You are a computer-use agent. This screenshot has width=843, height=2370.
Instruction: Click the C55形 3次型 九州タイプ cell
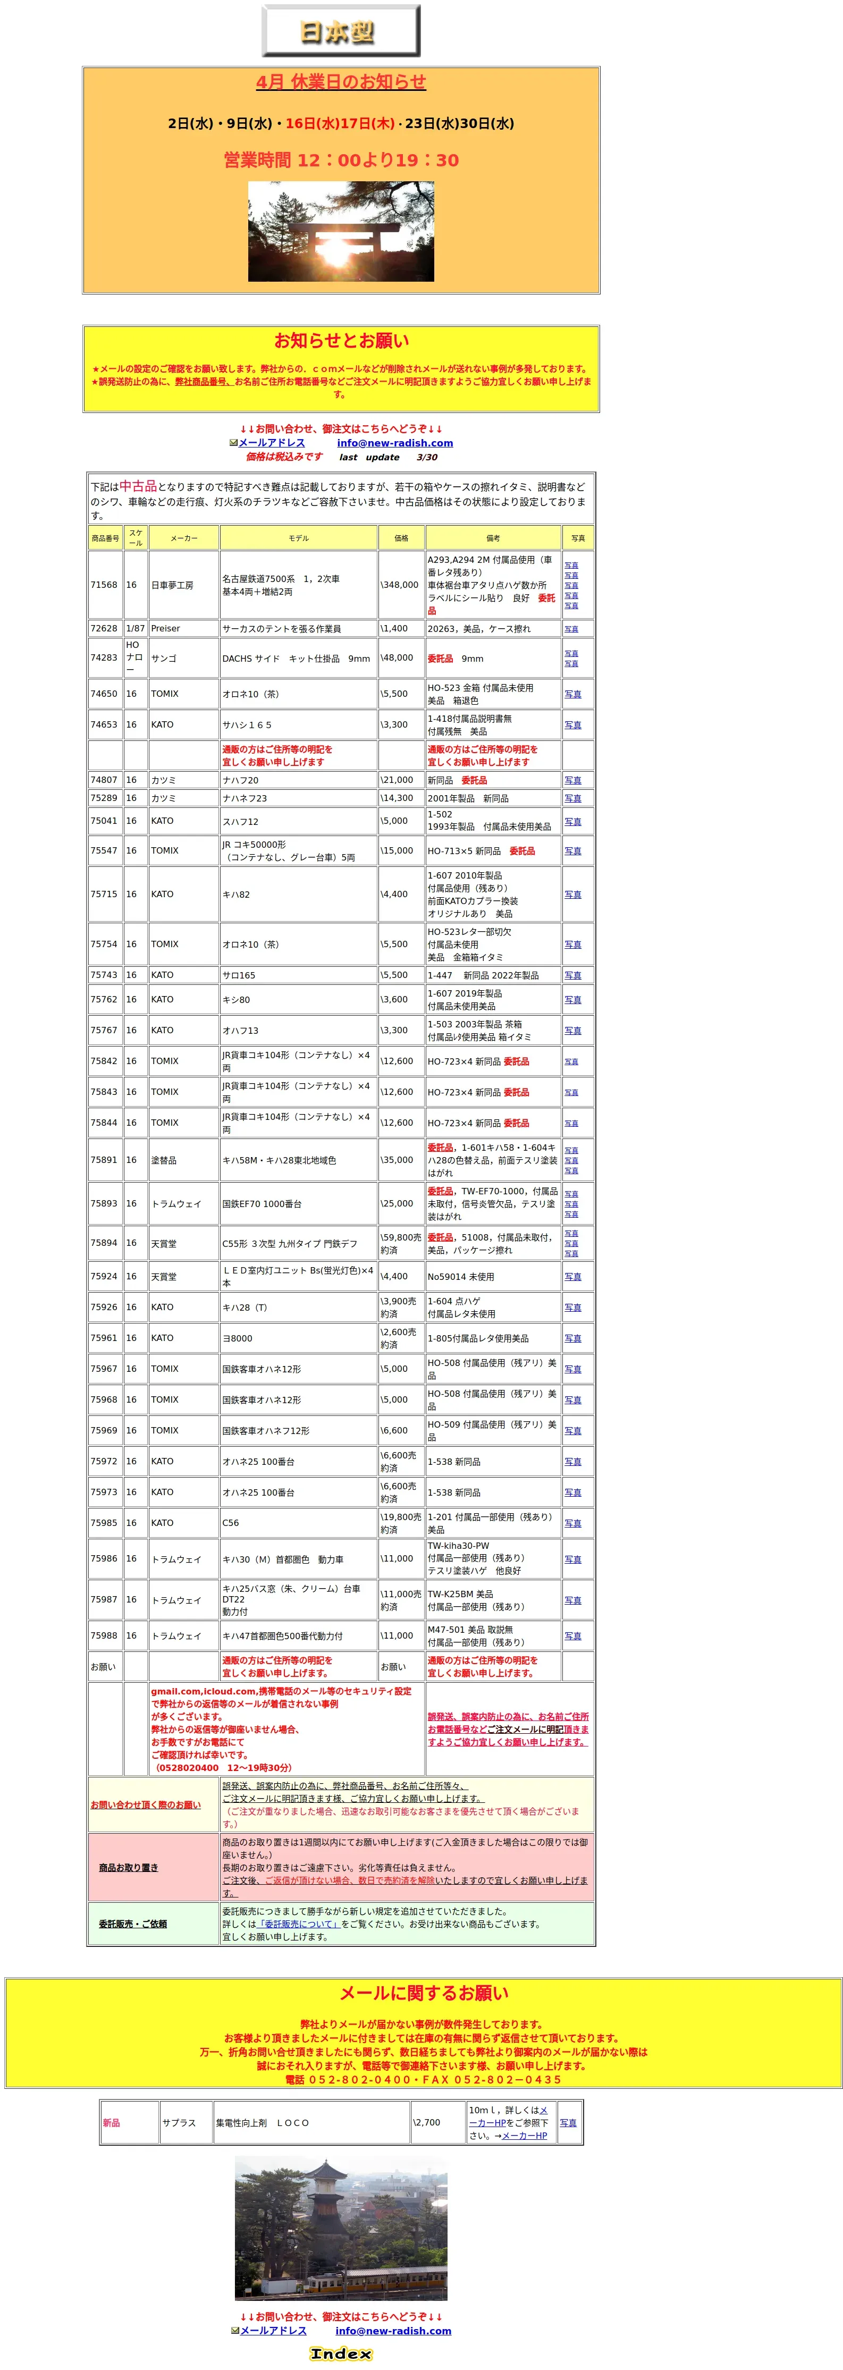tap(299, 1243)
